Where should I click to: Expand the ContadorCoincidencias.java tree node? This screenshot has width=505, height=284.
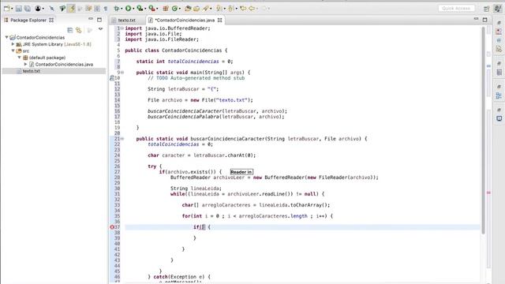[26, 64]
